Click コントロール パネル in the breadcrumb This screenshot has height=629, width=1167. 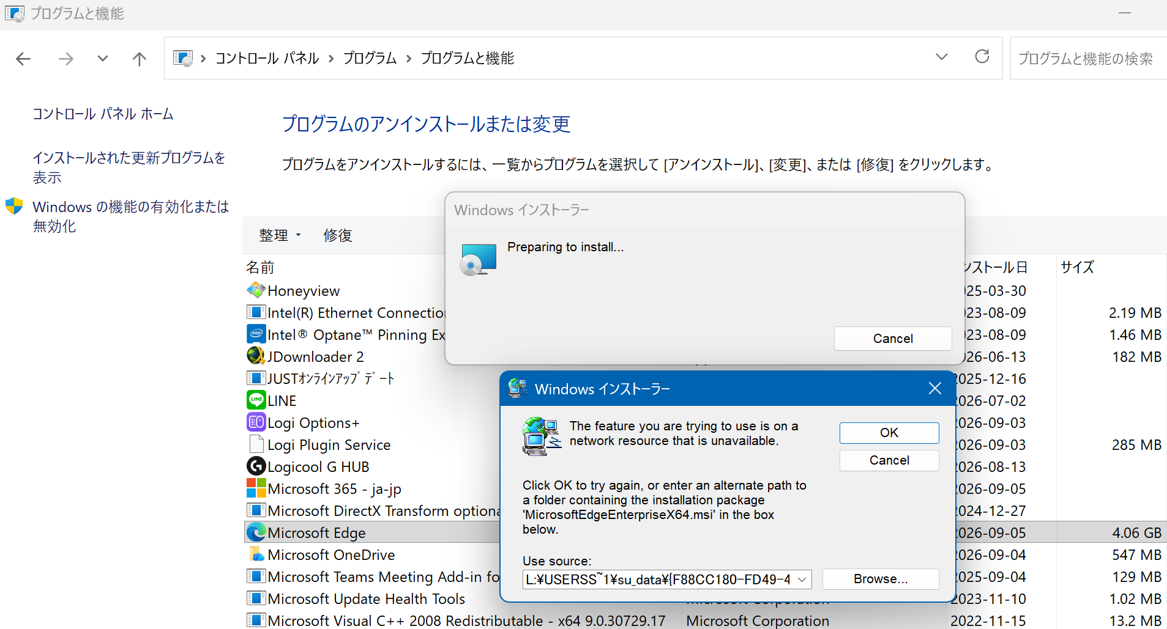click(x=267, y=58)
